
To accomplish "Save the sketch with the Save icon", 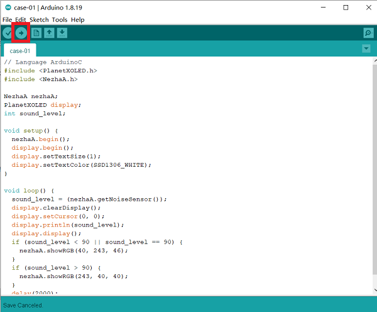I will (62, 33).
